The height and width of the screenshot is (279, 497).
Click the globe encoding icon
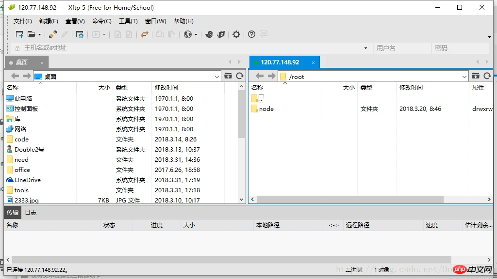coord(188,34)
